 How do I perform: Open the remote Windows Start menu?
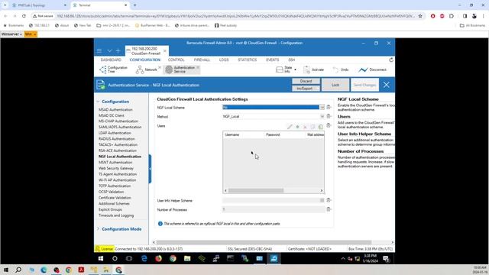click(x=101, y=258)
